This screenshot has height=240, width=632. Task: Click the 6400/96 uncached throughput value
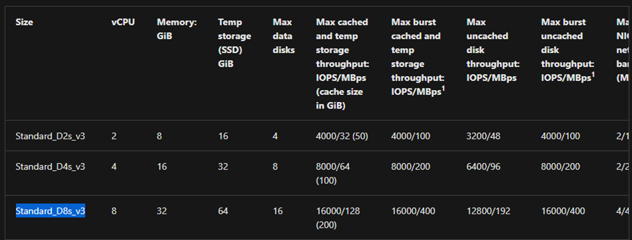pos(483,167)
